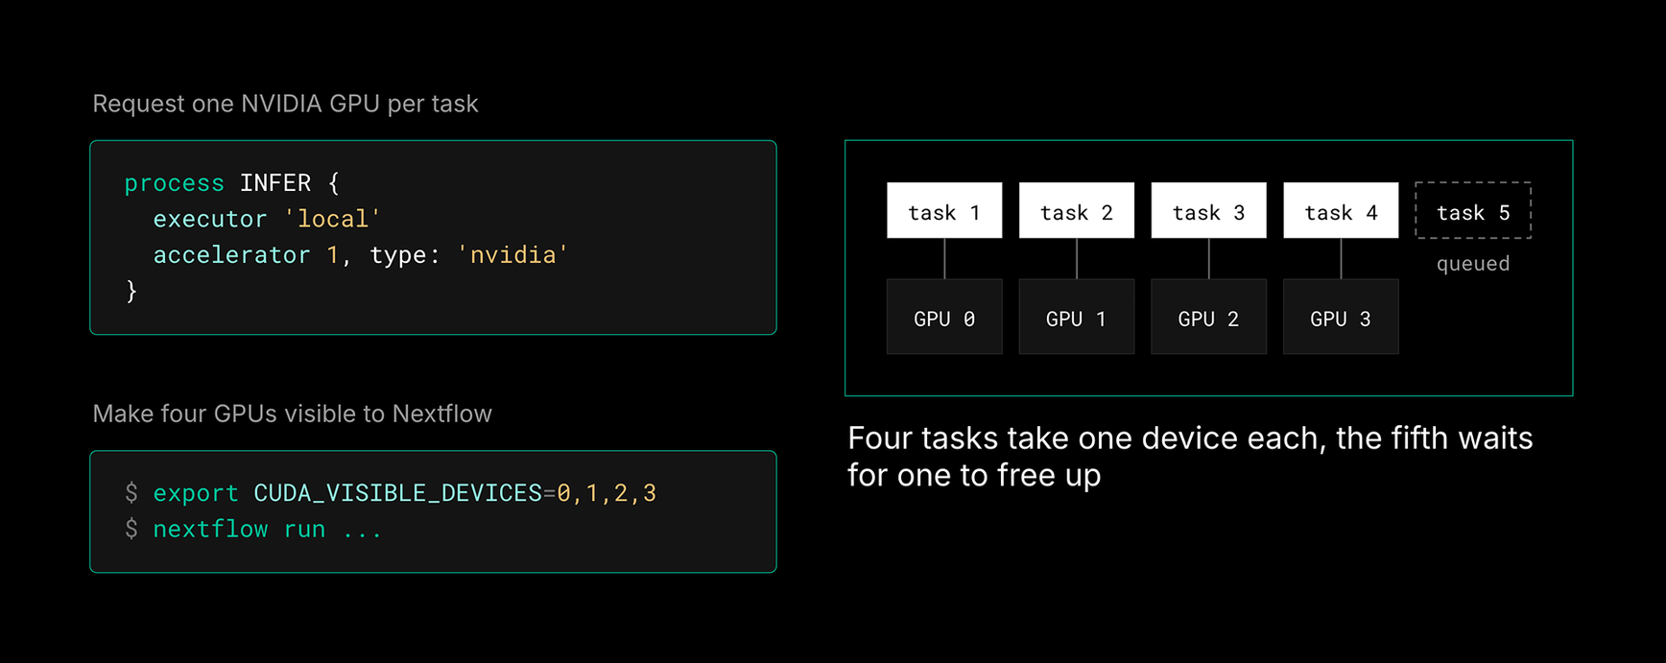
Task: Click the 'Four tasks take one device each' caption
Action: coord(1190,456)
